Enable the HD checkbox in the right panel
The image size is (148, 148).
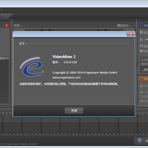141,51
